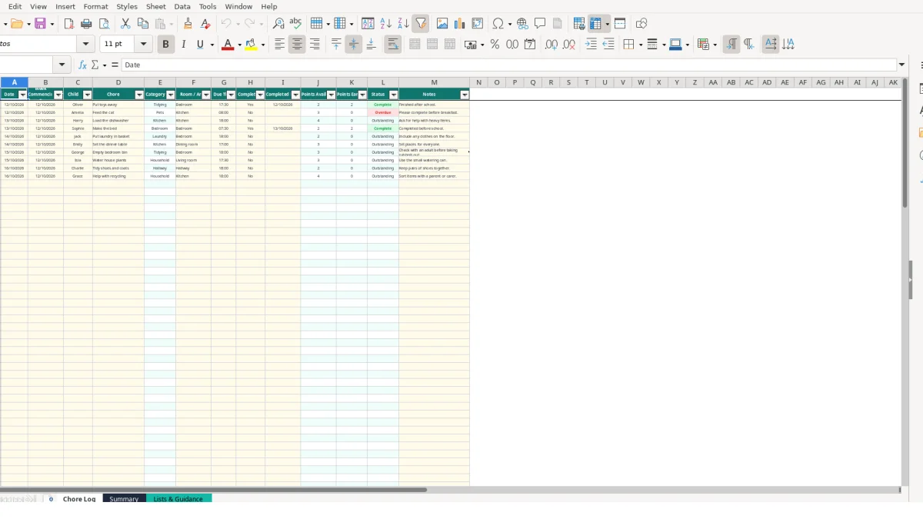Click the Sort Descending icon

pyautogui.click(x=403, y=24)
